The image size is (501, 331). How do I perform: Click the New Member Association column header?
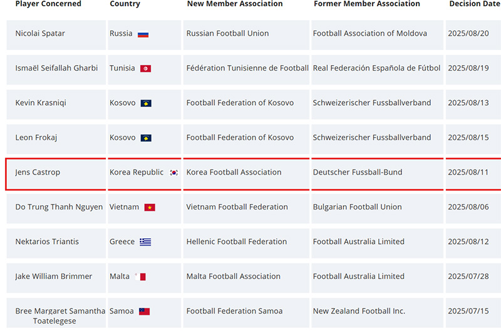tap(235, 4)
